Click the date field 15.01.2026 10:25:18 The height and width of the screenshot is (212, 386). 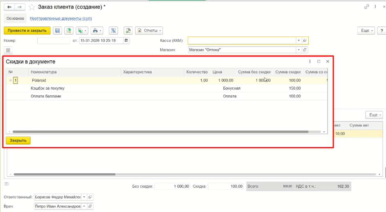coord(101,40)
